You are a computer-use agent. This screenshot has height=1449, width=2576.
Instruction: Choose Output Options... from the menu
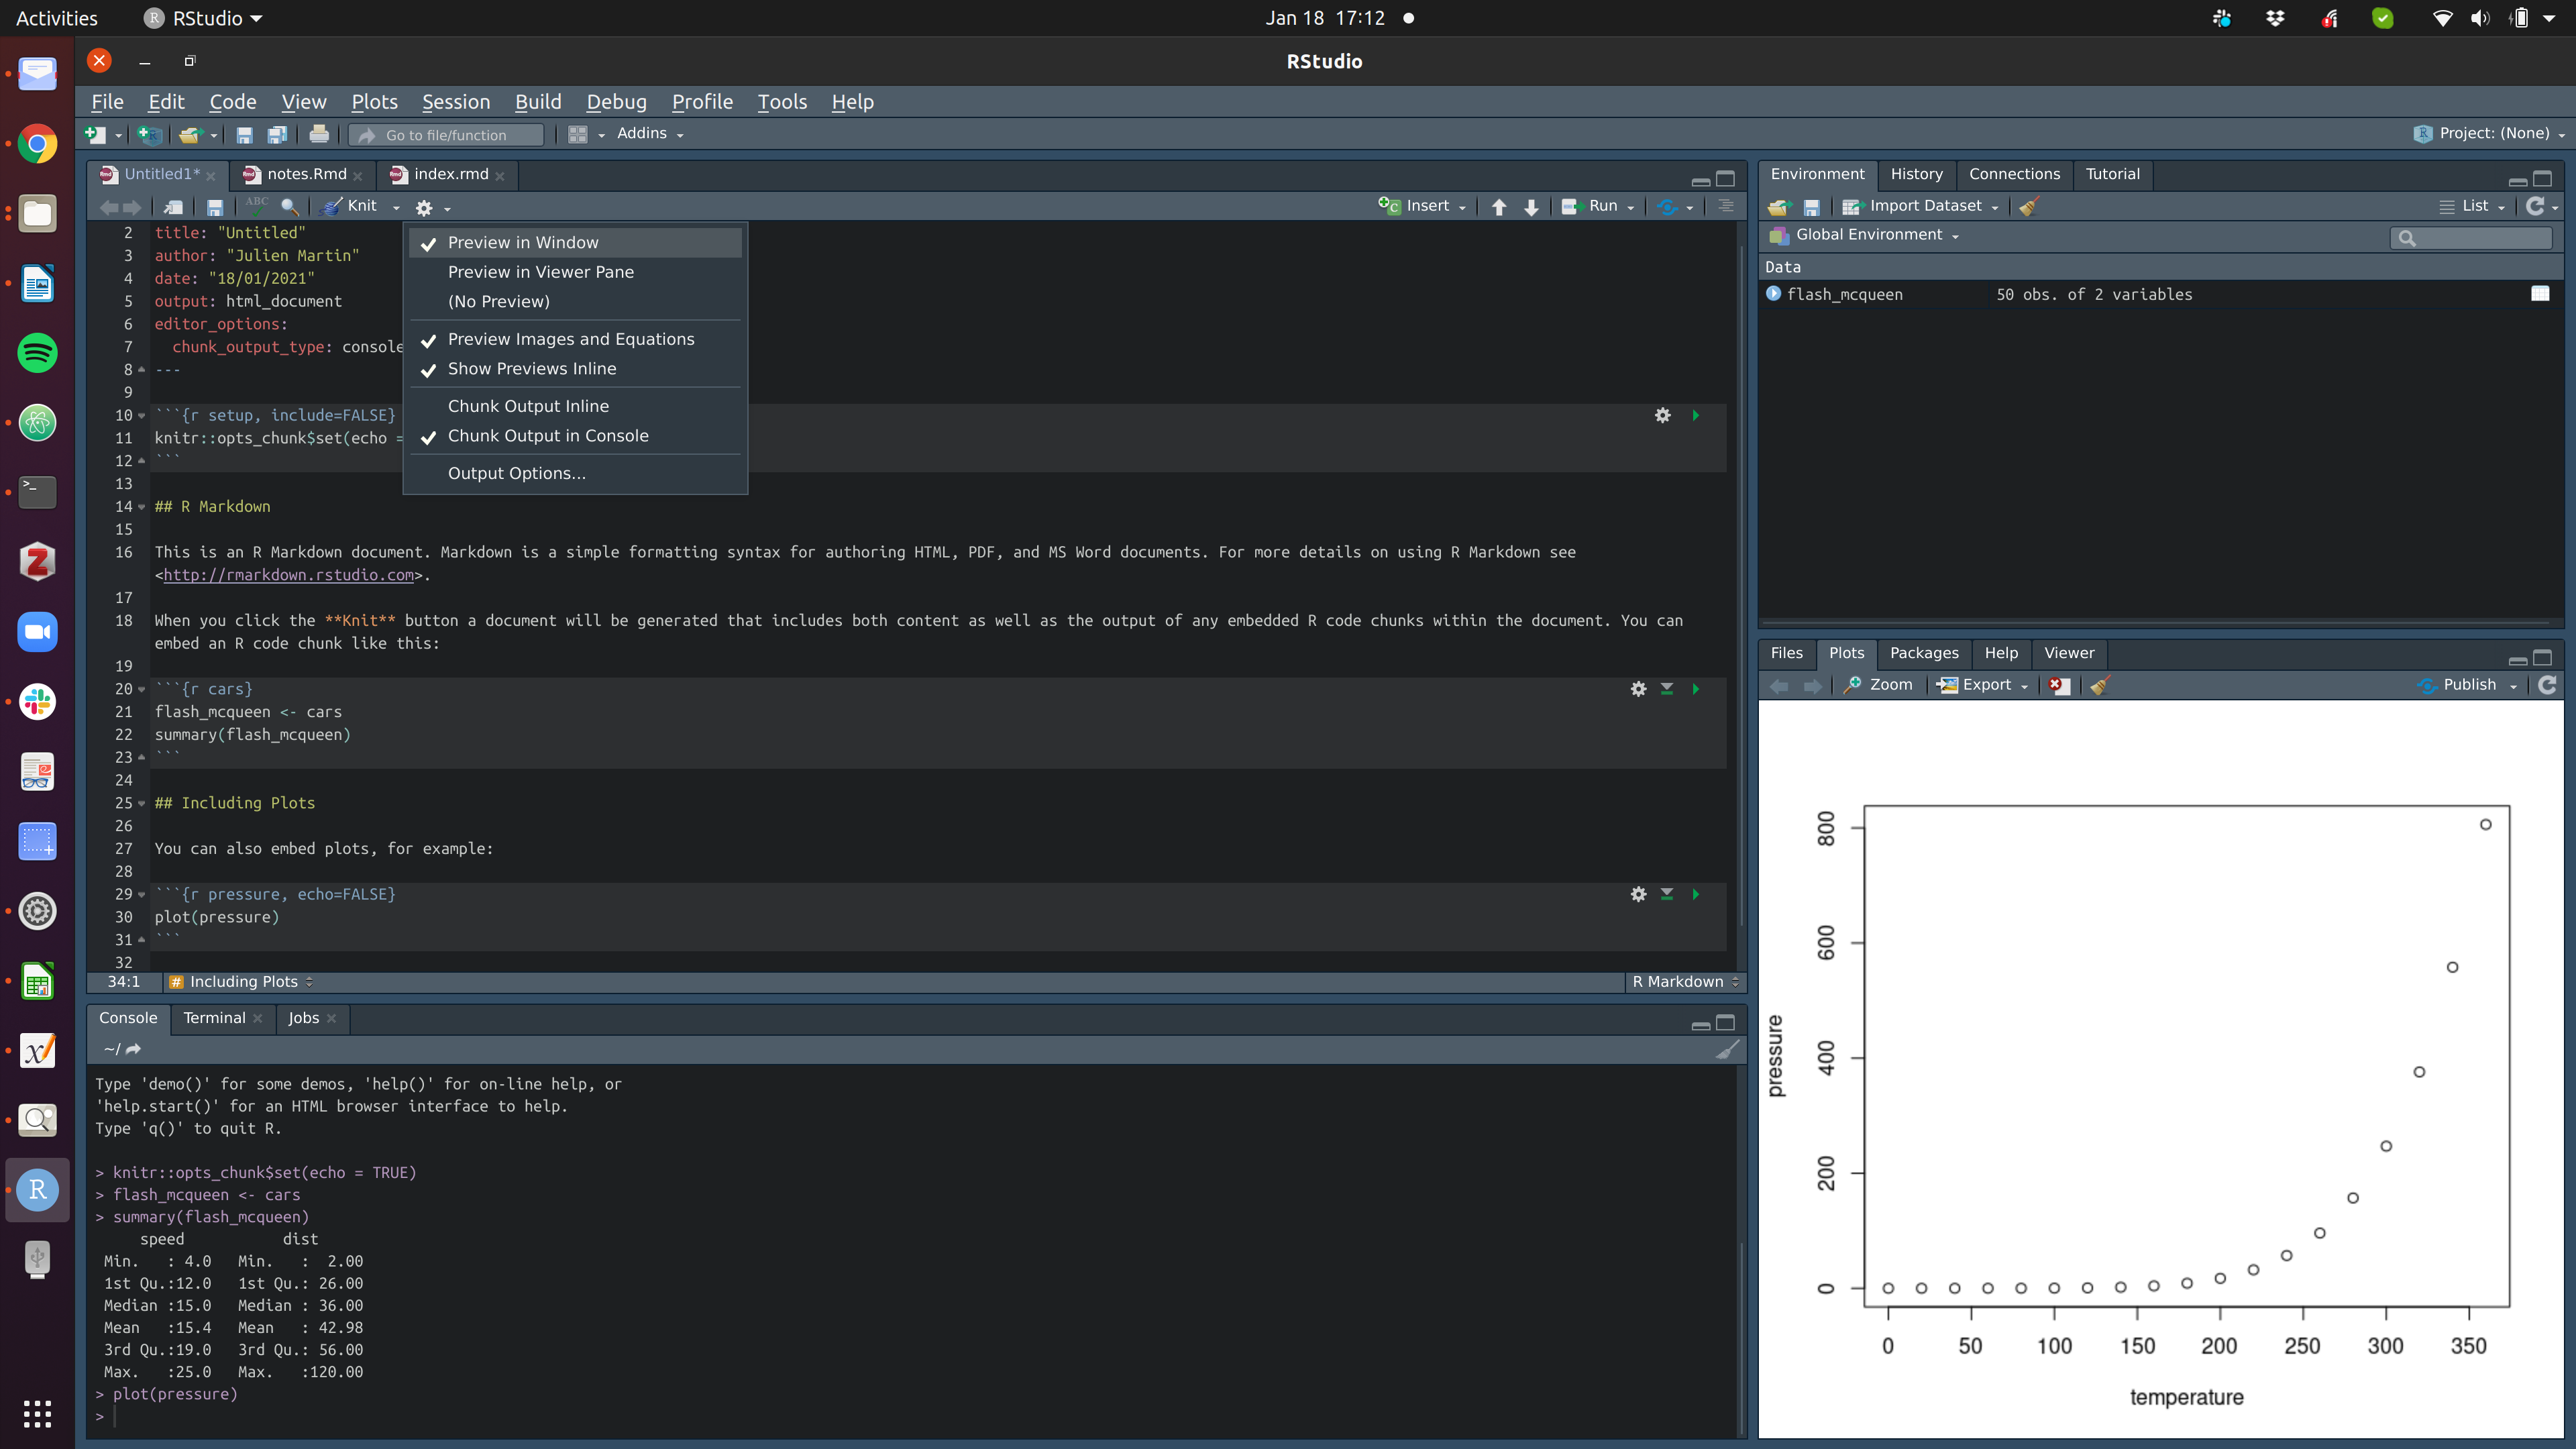[516, 474]
